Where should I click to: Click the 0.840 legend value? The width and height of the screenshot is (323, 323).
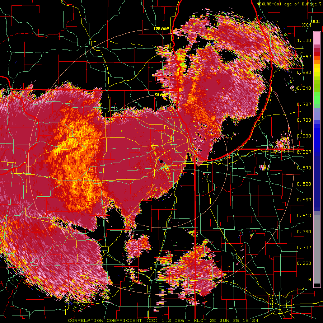coord(304,88)
